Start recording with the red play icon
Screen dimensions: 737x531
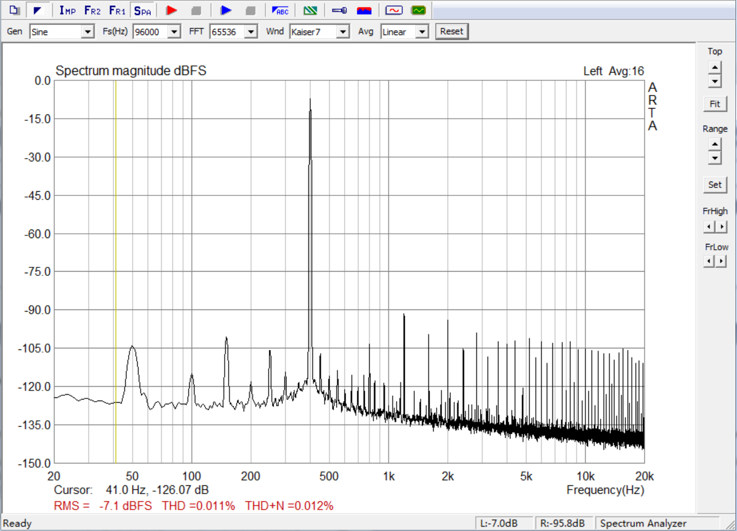coord(172,10)
